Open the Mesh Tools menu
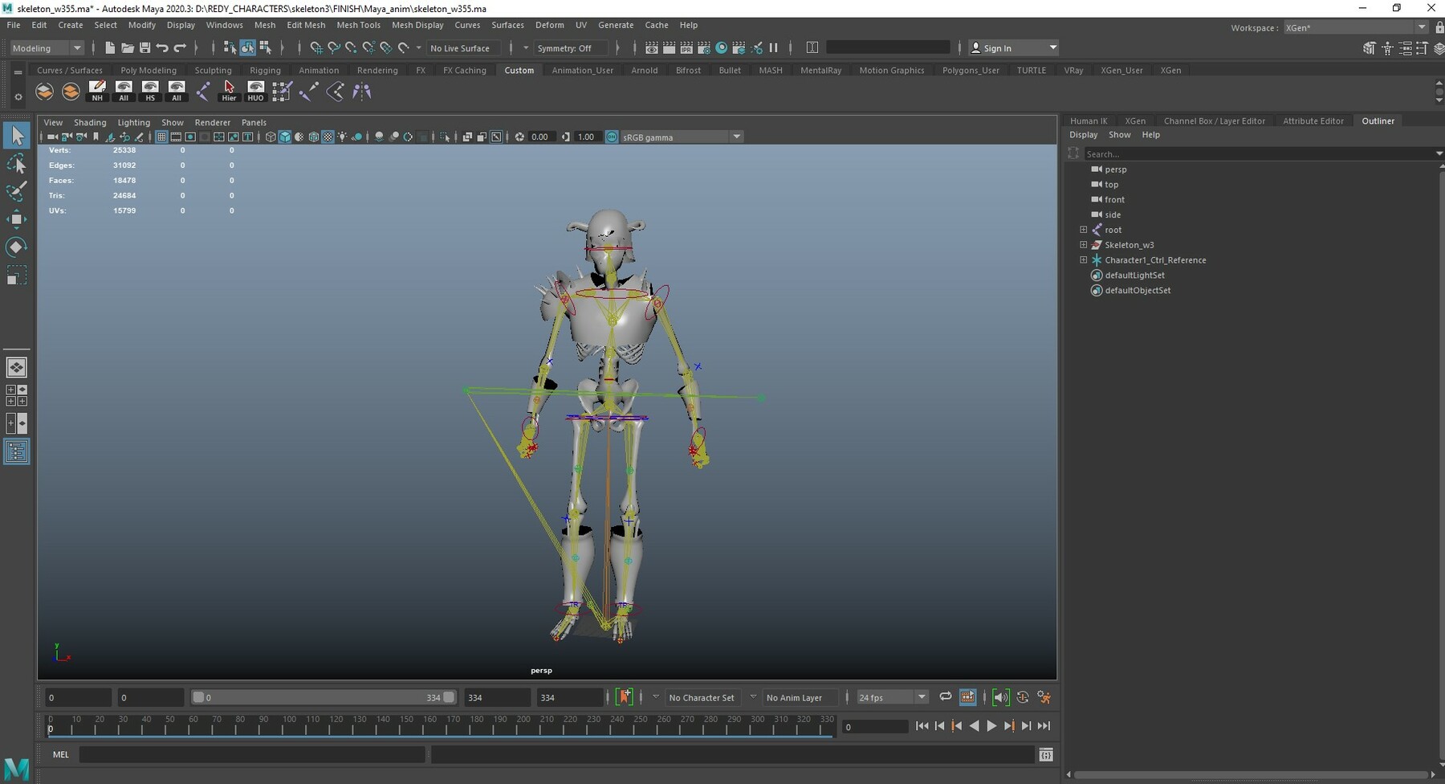This screenshot has width=1445, height=784. [x=358, y=25]
